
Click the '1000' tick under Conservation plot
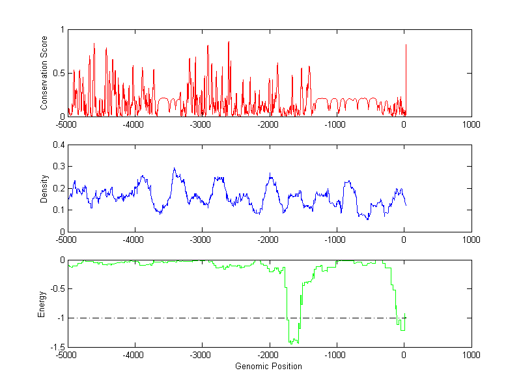[x=471, y=124]
